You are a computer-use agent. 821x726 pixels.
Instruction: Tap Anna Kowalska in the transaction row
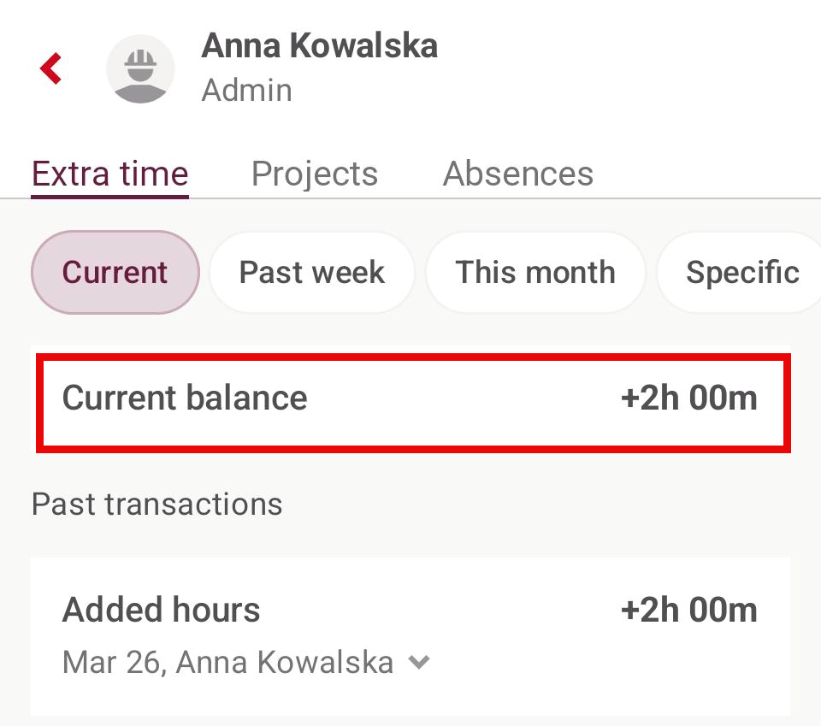pos(285,663)
